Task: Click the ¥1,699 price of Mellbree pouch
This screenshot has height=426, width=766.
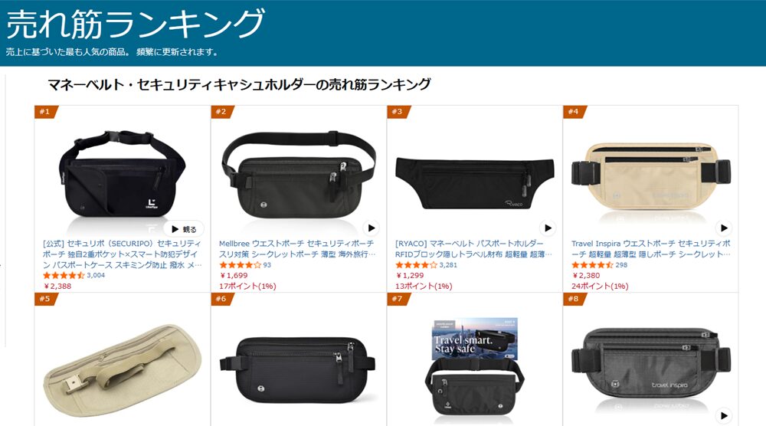Action: pyautogui.click(x=234, y=276)
